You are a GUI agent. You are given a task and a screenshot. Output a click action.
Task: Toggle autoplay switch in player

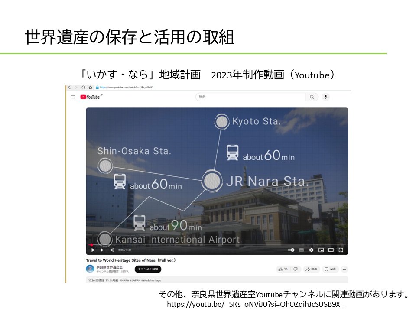[x=291, y=250]
